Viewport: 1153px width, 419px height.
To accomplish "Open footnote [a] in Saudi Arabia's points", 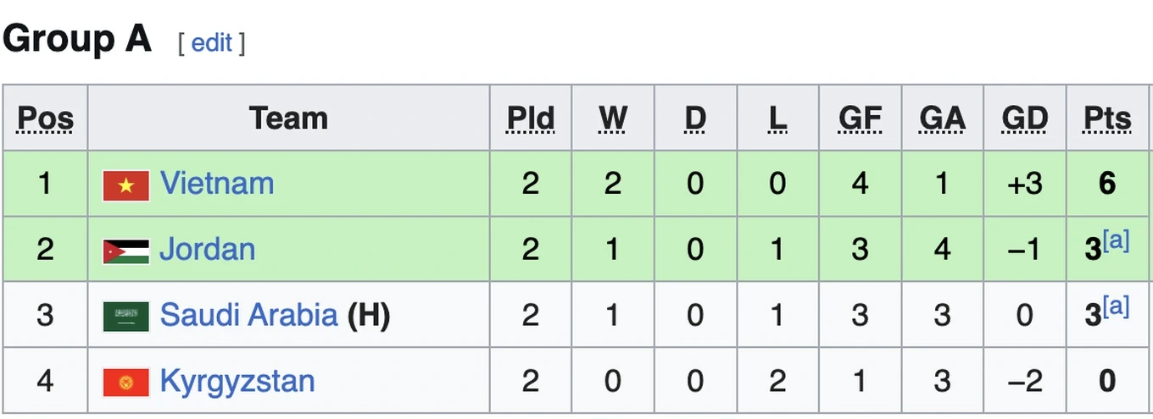I will (x=1116, y=306).
